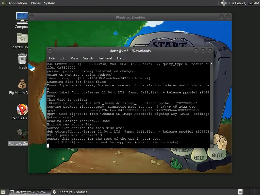
Task: Minimize the Plants vs. Zombies window
Action: [221, 17]
